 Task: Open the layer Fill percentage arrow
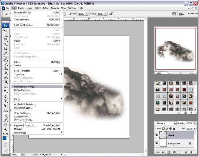(x=195, y=128)
